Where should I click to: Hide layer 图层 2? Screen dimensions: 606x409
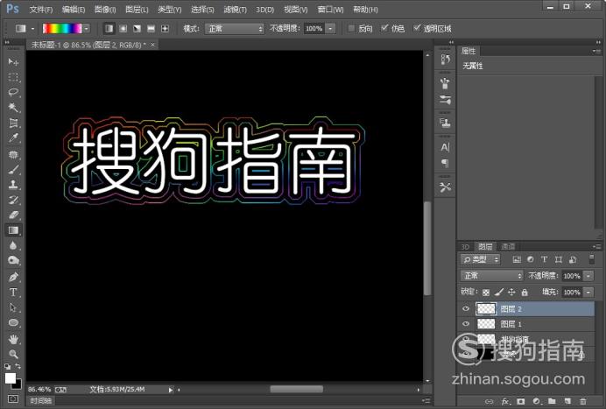(466, 308)
